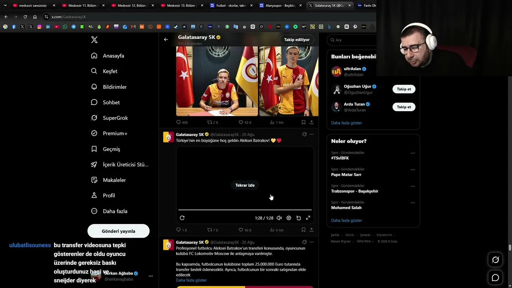This screenshot has width=512, height=288.
Task: Open #TSvİBFK trending topic
Action: [340, 158]
